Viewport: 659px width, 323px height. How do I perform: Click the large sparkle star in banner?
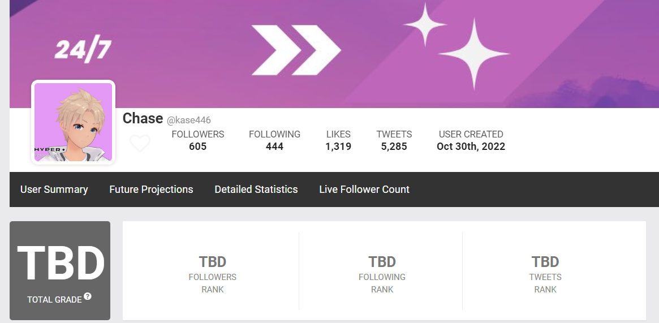[x=474, y=54]
